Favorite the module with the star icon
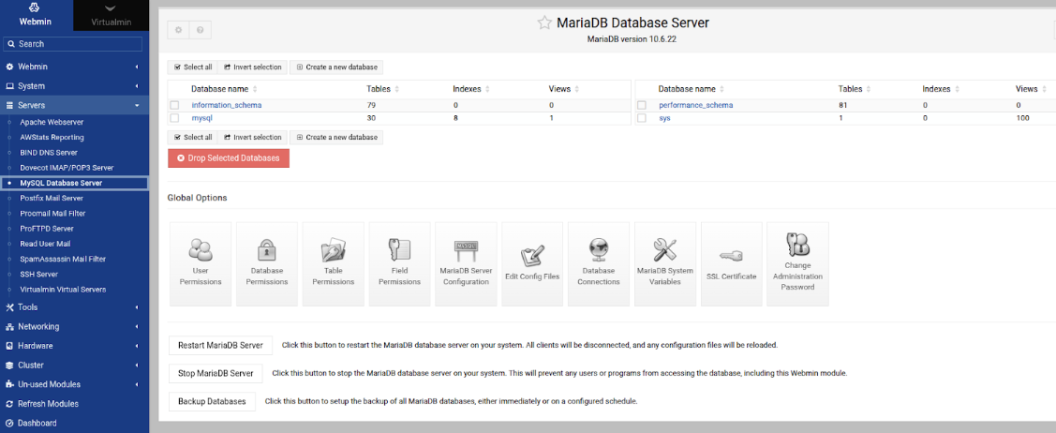The image size is (1056, 433). coord(544,22)
